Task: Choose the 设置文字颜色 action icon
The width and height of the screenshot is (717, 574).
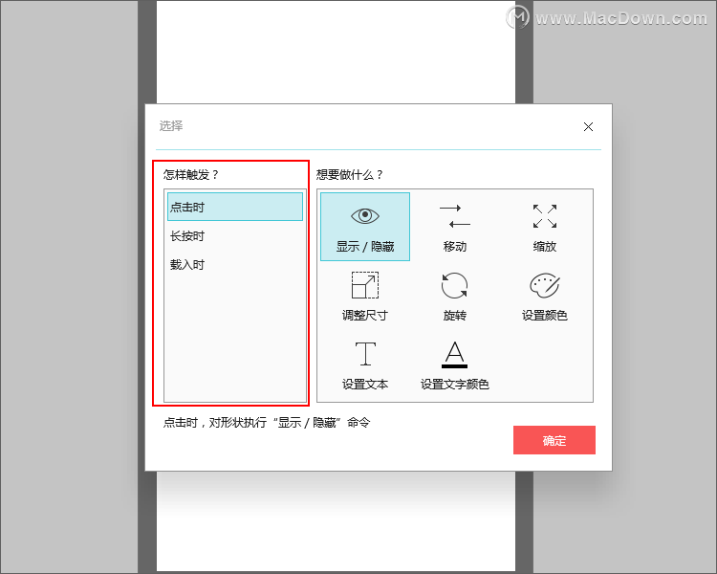Action: (x=454, y=364)
